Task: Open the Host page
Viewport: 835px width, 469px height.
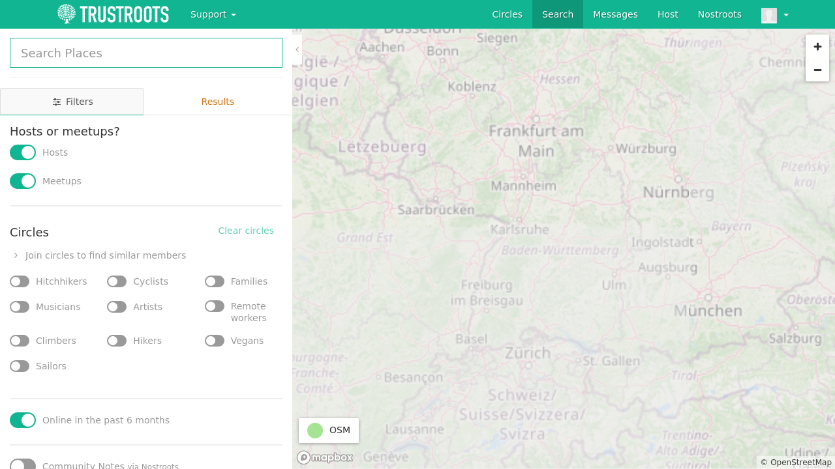Action: (668, 14)
